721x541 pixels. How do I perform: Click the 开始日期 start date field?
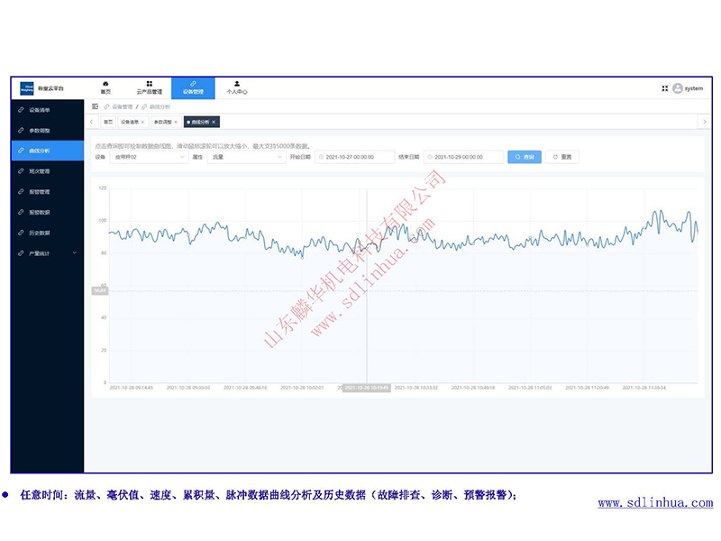(x=355, y=157)
